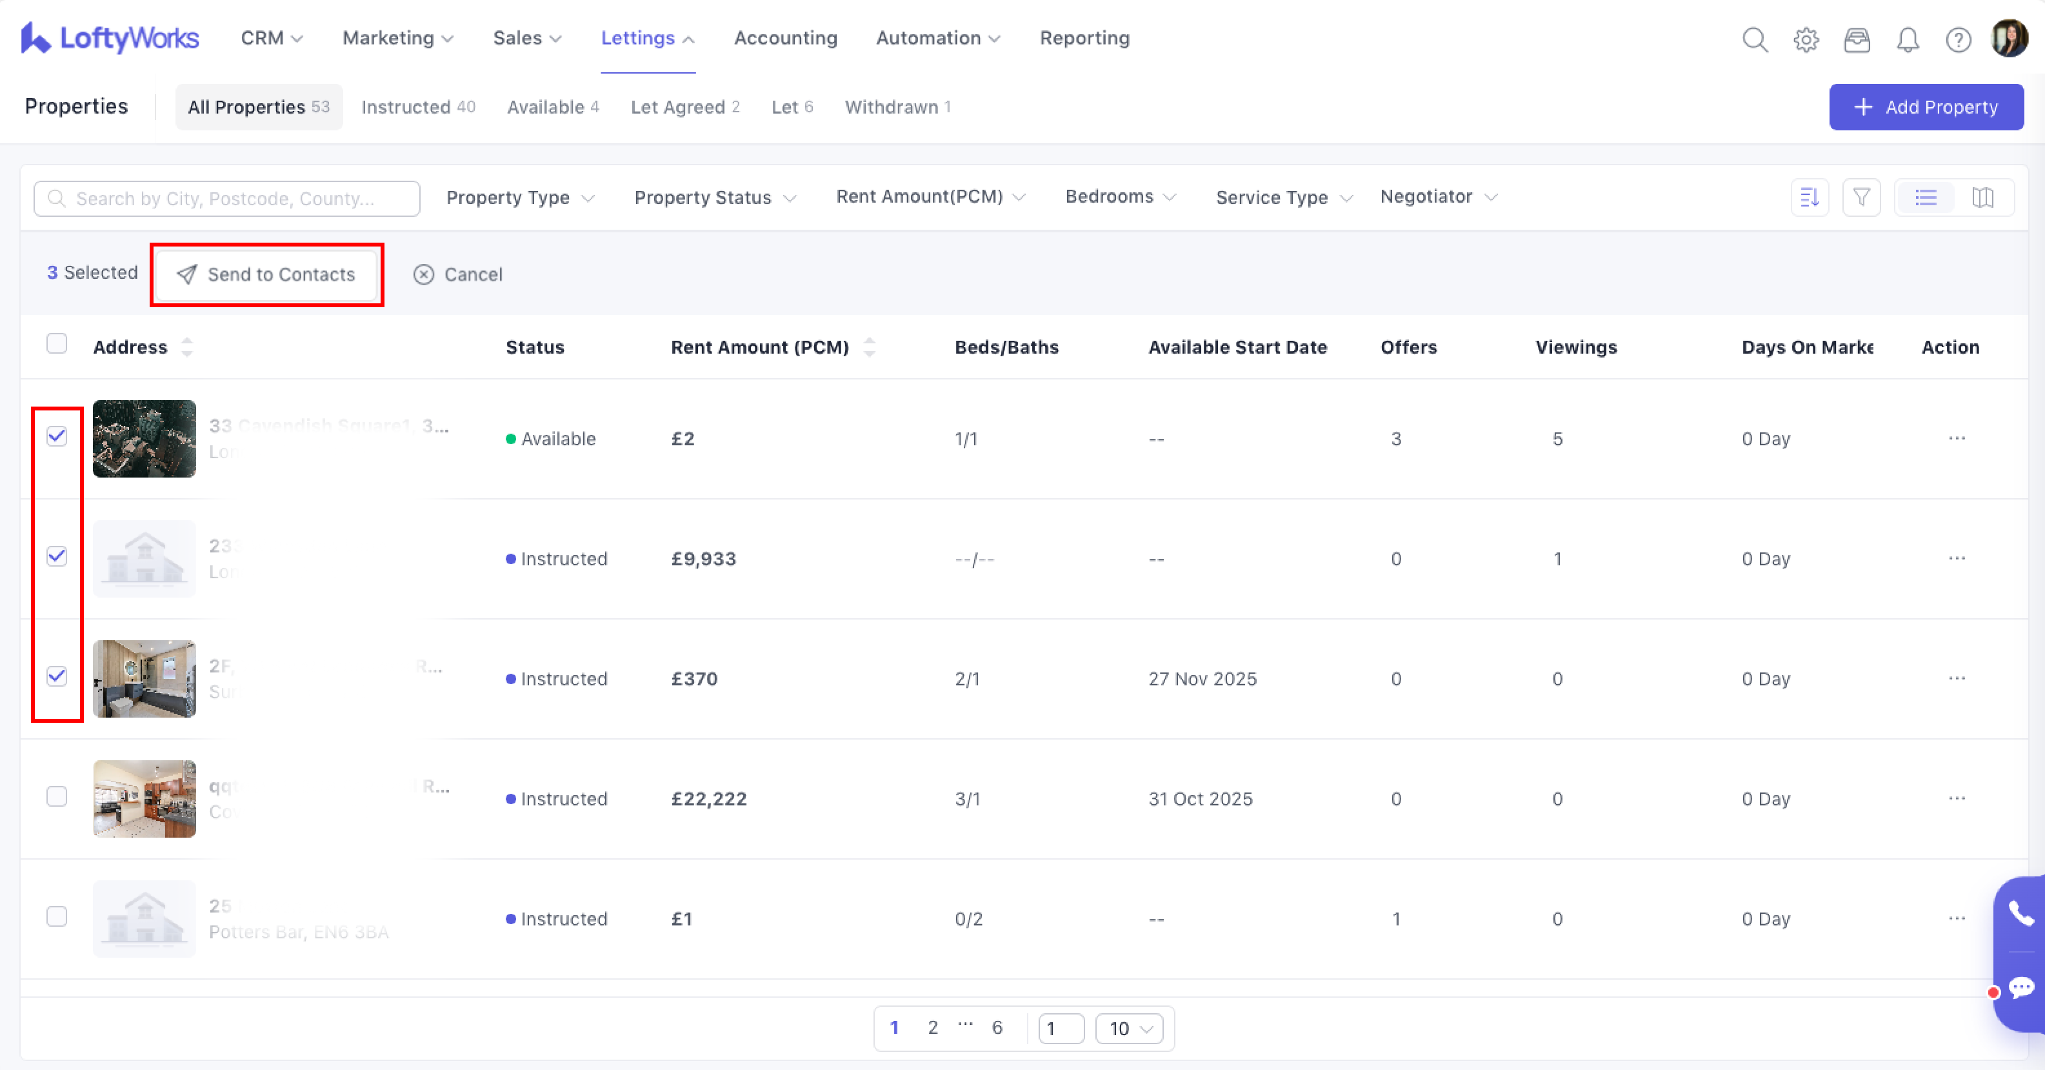Click the Send to Contacts button
Viewport: 2045px width, 1070px height.
[266, 275]
